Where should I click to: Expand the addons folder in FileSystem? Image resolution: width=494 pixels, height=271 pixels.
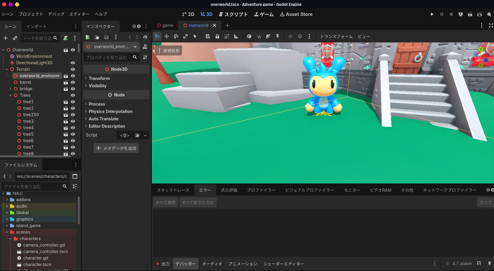coord(7,200)
